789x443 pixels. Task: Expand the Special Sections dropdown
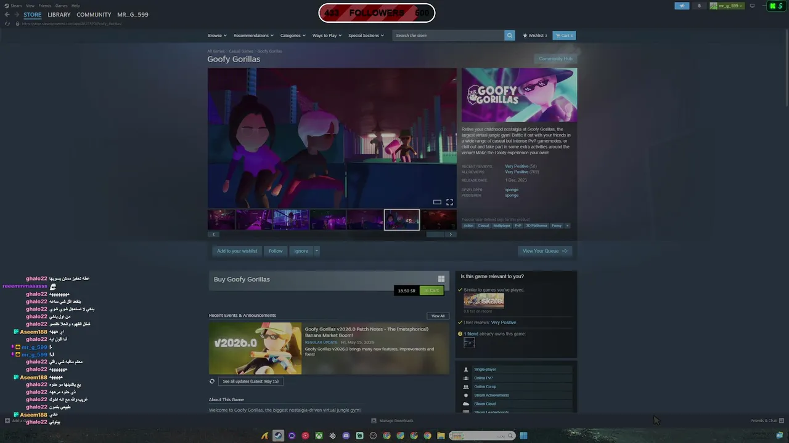click(x=366, y=36)
